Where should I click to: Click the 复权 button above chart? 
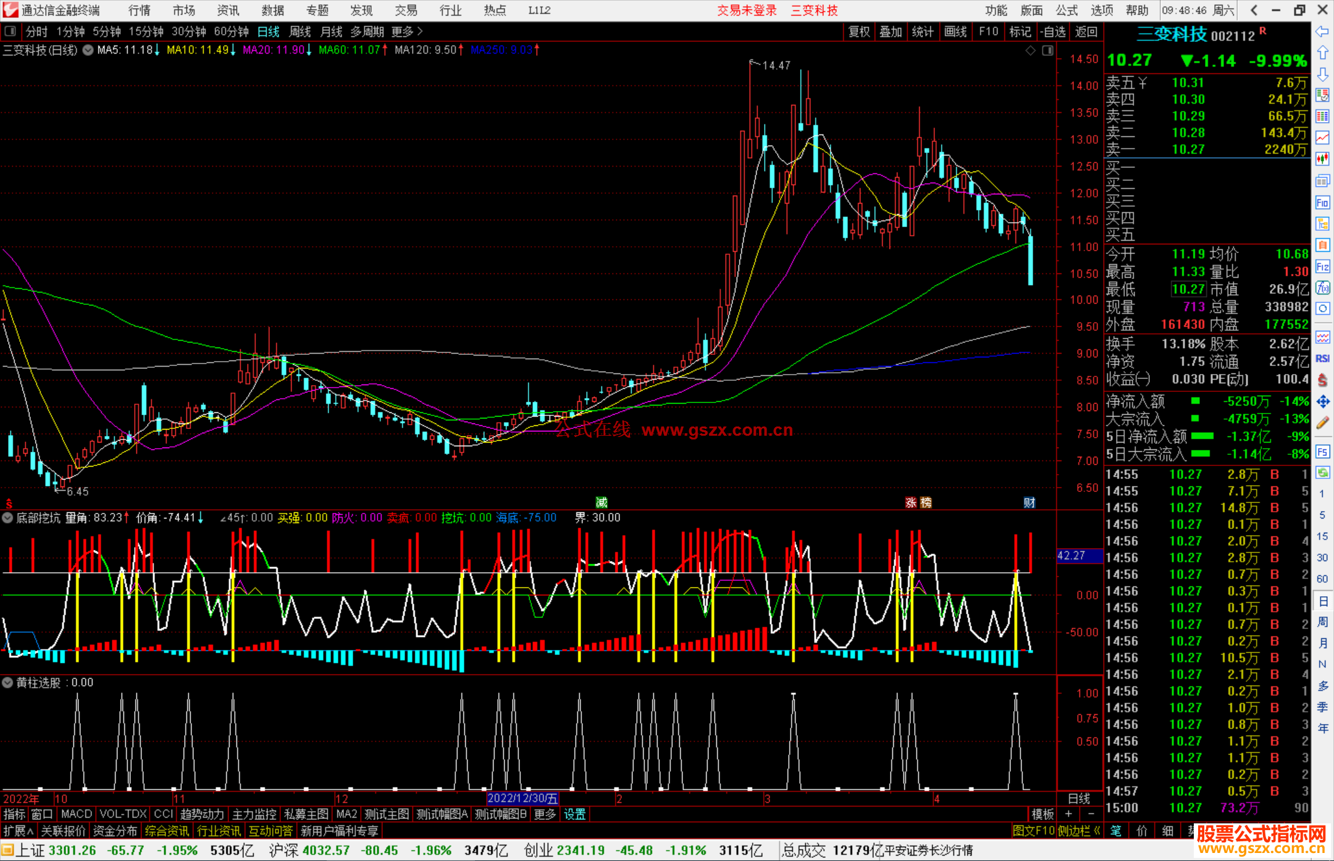pyautogui.click(x=859, y=31)
